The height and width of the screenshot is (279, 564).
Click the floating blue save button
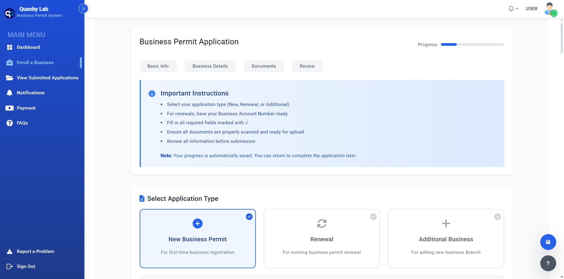[547, 242]
